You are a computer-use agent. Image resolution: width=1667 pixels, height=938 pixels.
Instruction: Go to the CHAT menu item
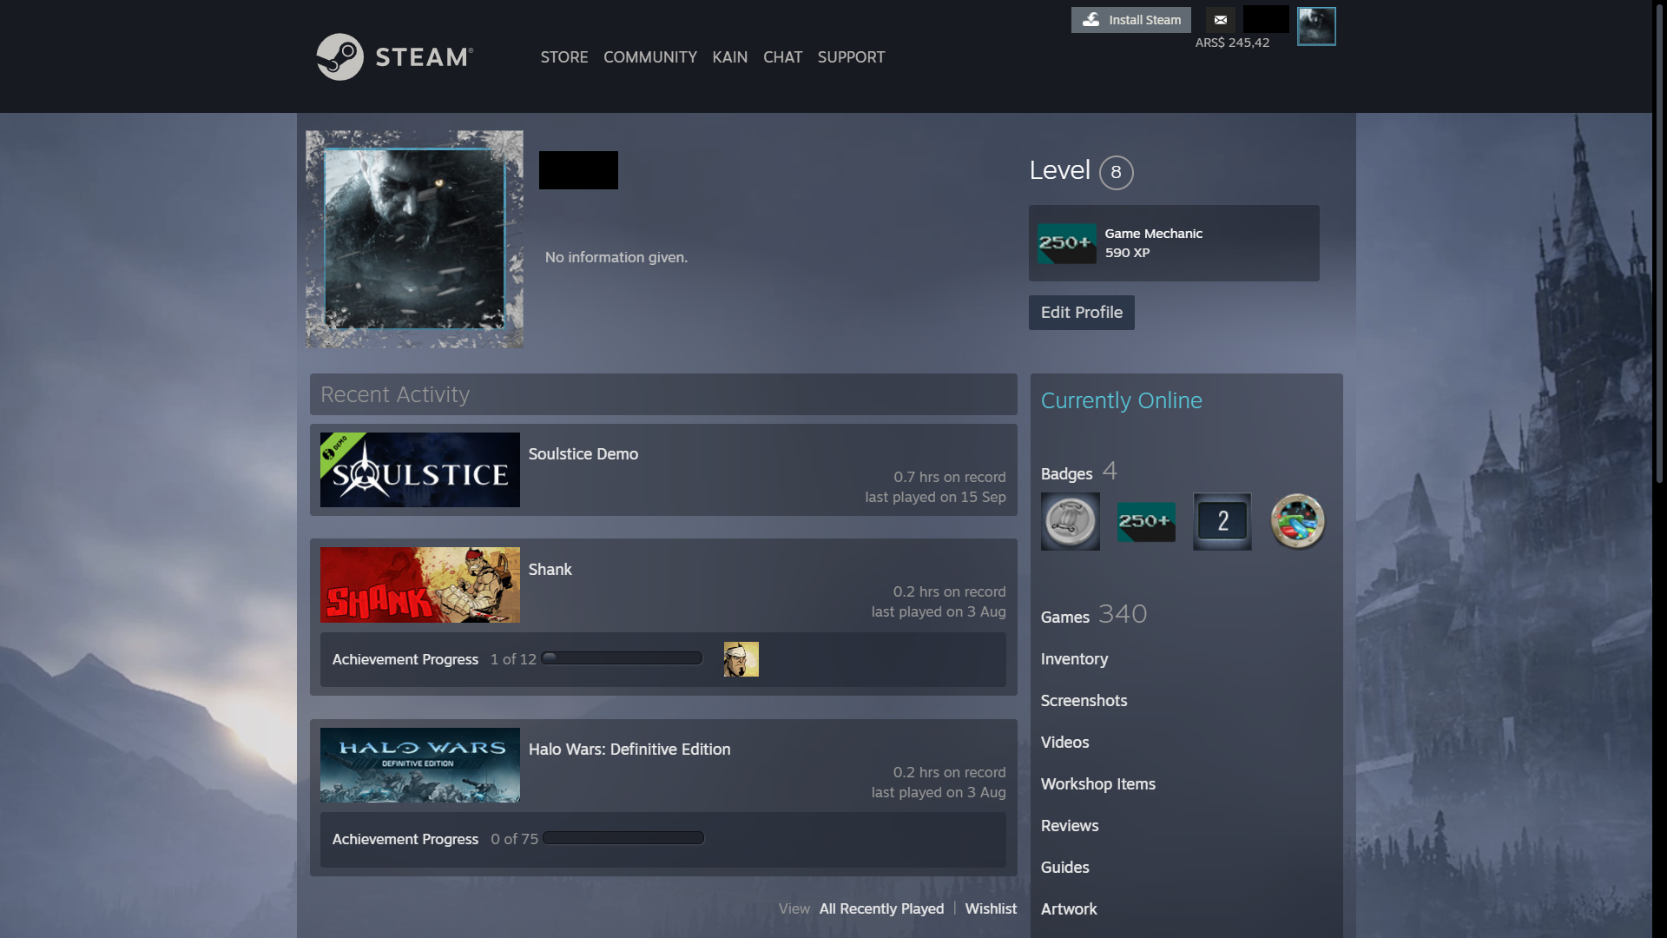point(782,57)
